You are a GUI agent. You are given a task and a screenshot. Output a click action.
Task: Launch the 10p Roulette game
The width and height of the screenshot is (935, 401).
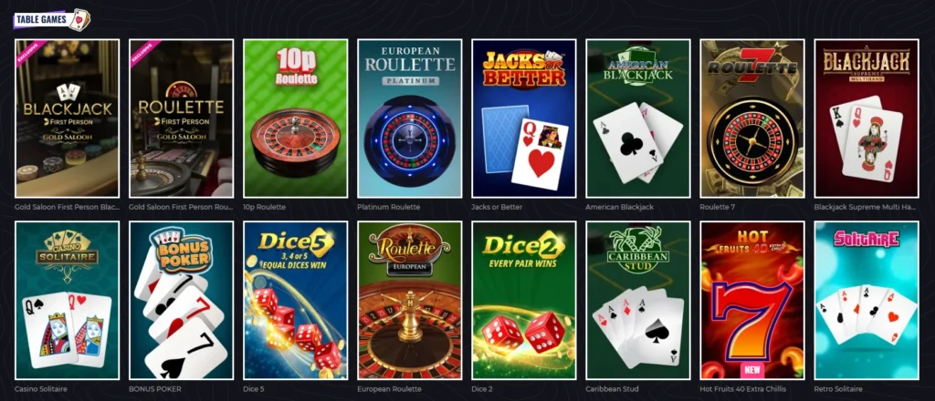295,118
